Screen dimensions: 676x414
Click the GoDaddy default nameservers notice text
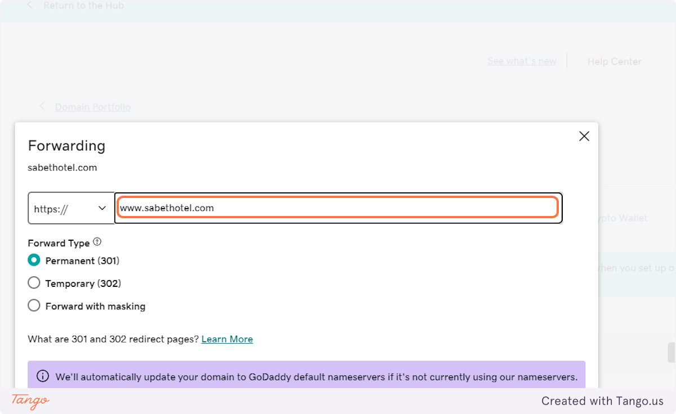click(x=317, y=377)
